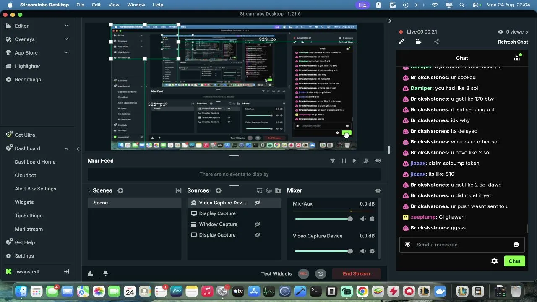537x302 pixels.
Task: Add a new scene with plus icon
Action: coord(120,190)
